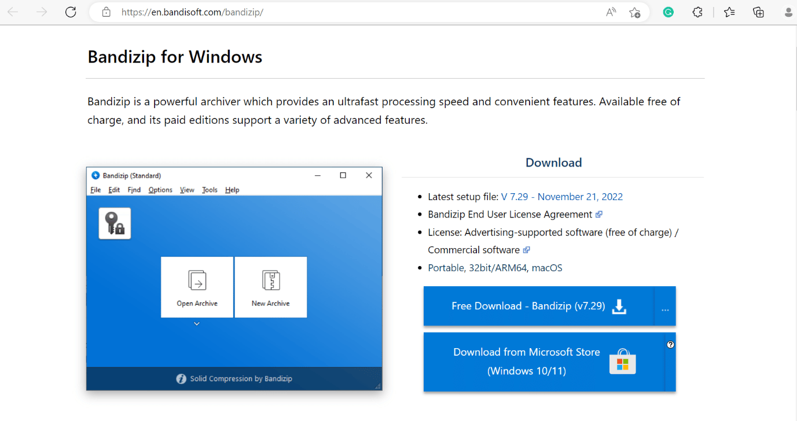The height and width of the screenshot is (421, 797).
Task: Open the View menu in Bandizip
Action: point(187,190)
